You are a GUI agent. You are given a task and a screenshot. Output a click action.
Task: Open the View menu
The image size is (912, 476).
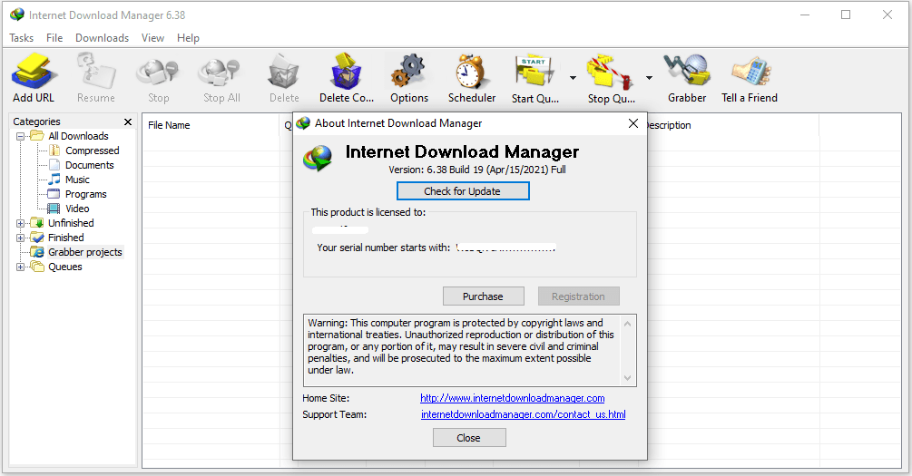(152, 38)
